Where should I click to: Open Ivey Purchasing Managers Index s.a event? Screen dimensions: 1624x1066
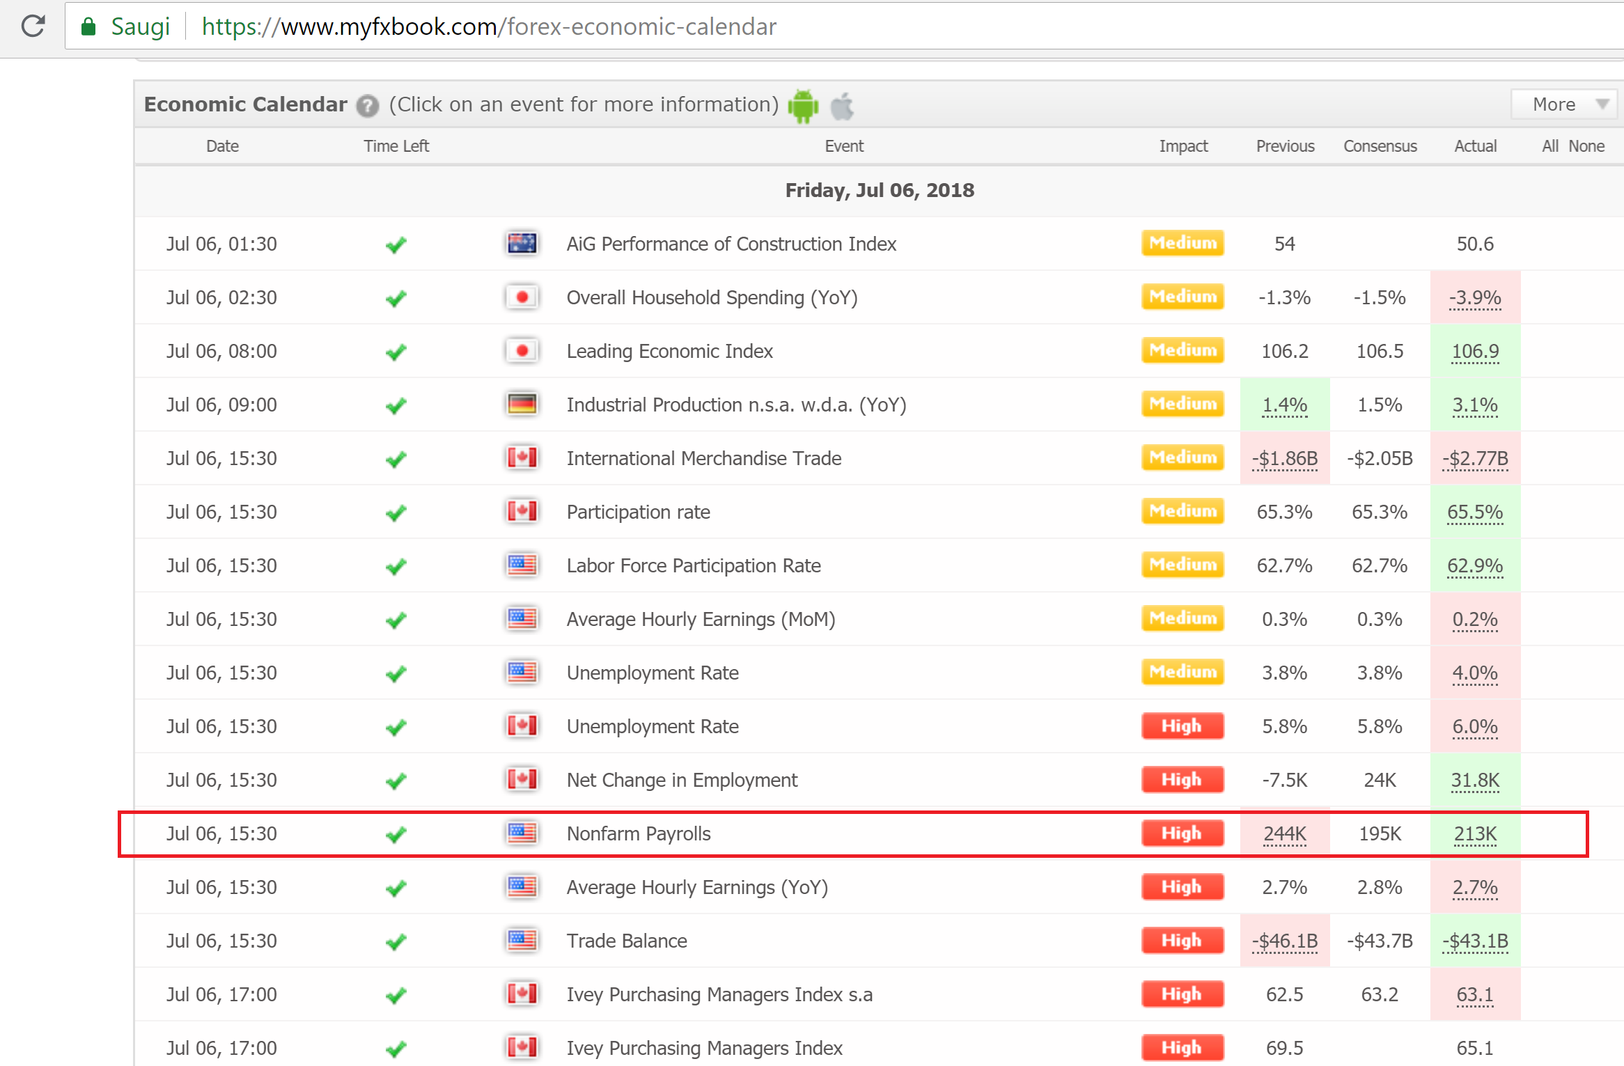(x=719, y=994)
